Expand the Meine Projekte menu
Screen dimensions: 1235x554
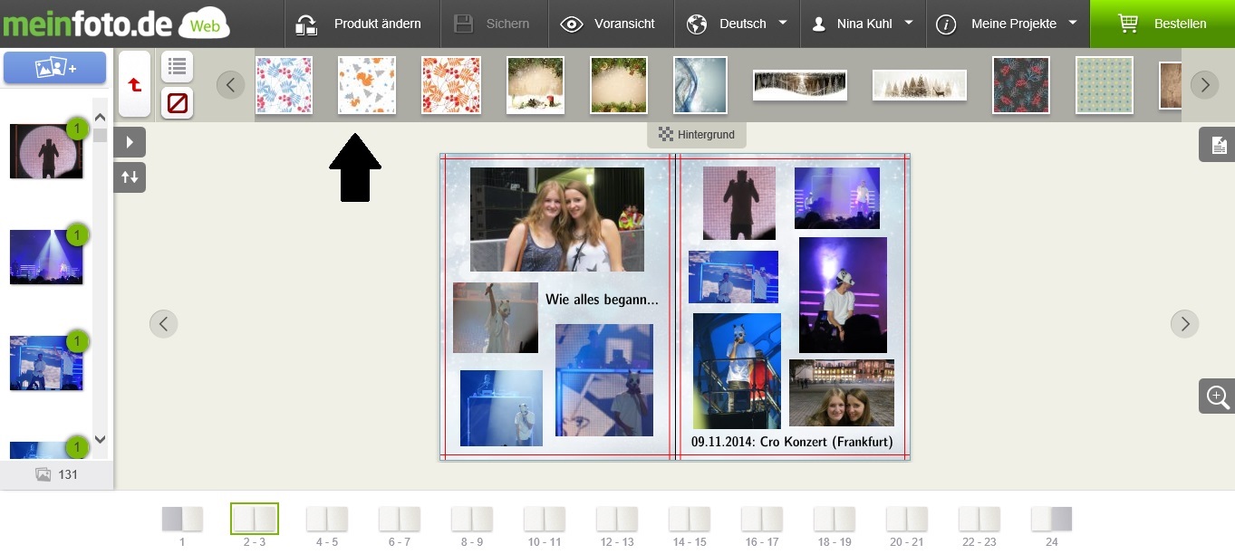1008,24
